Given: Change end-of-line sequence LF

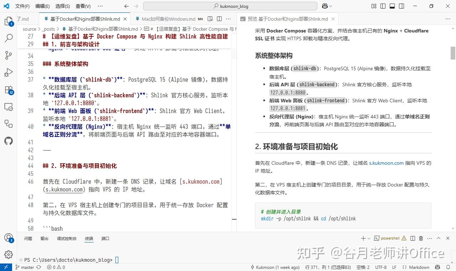Looking at the screenshot, I should pos(394,267).
